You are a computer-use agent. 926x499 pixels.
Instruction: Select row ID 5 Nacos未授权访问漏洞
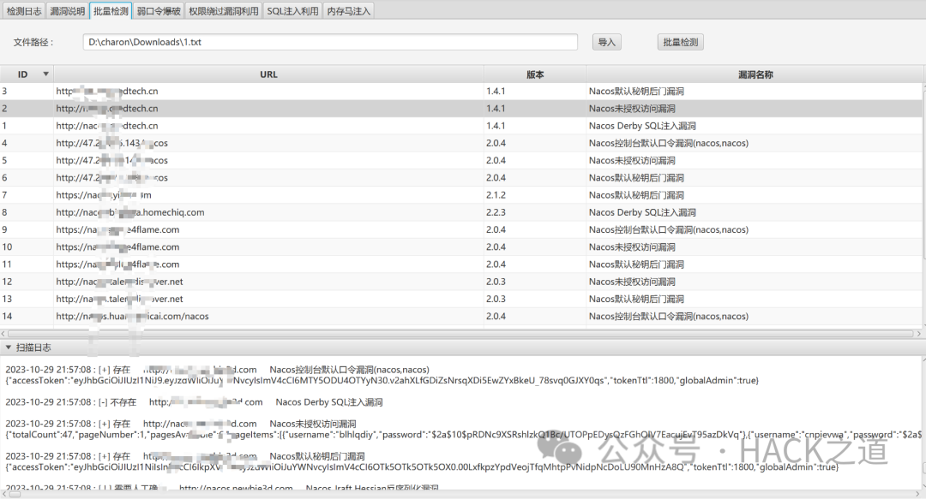pyautogui.click(x=460, y=160)
